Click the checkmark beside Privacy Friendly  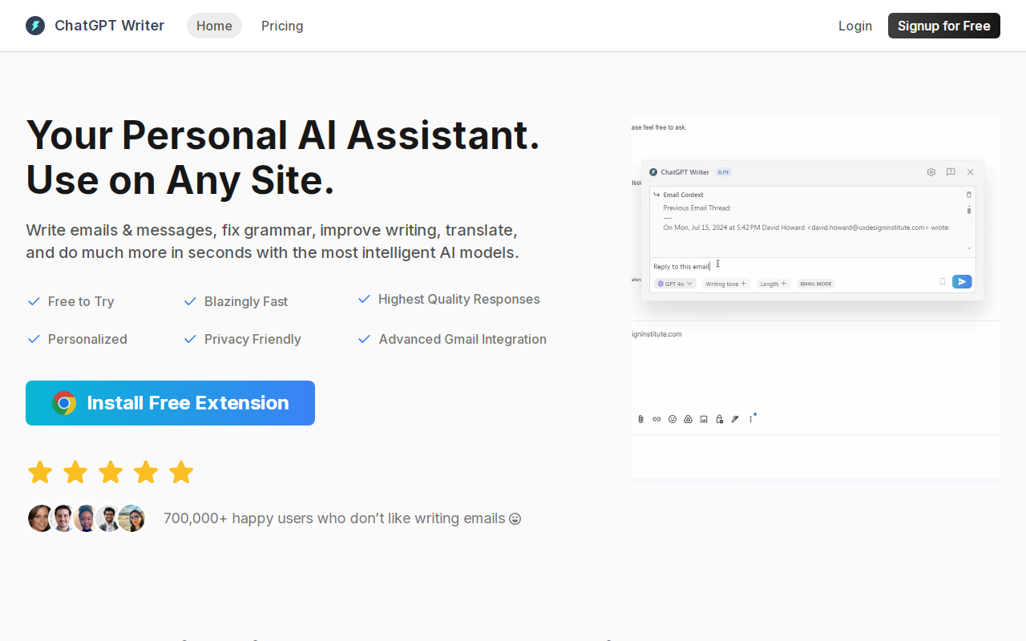(190, 339)
